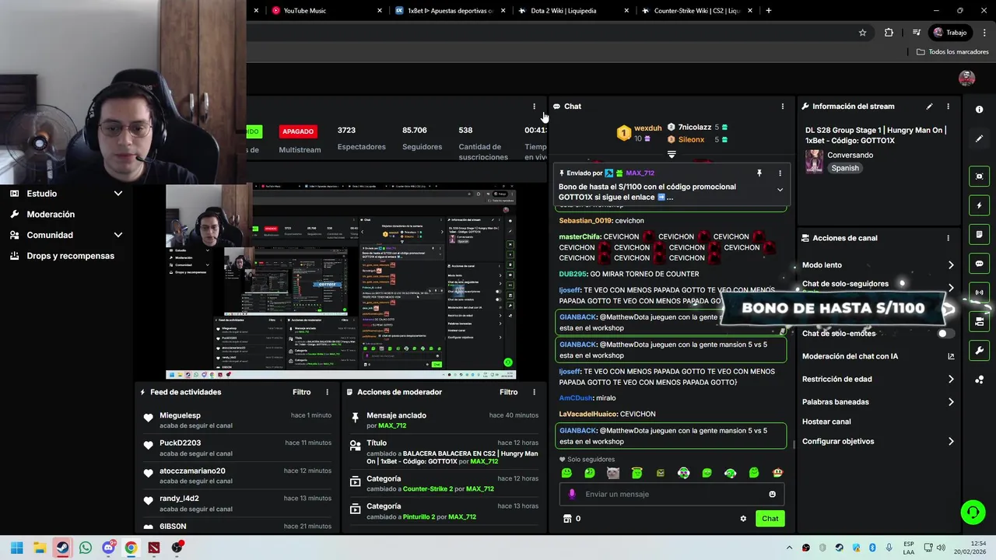Bookmark this page with the star icon
The height and width of the screenshot is (560, 996).
click(862, 33)
